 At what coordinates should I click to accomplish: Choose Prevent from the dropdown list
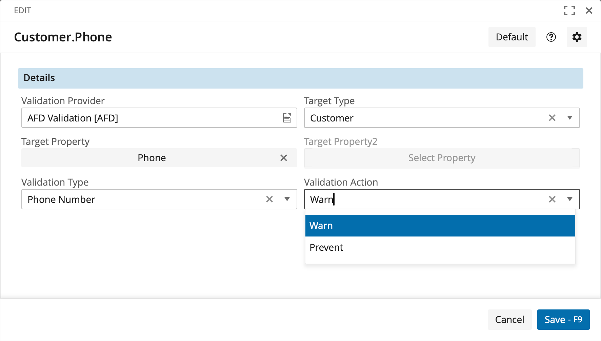440,247
